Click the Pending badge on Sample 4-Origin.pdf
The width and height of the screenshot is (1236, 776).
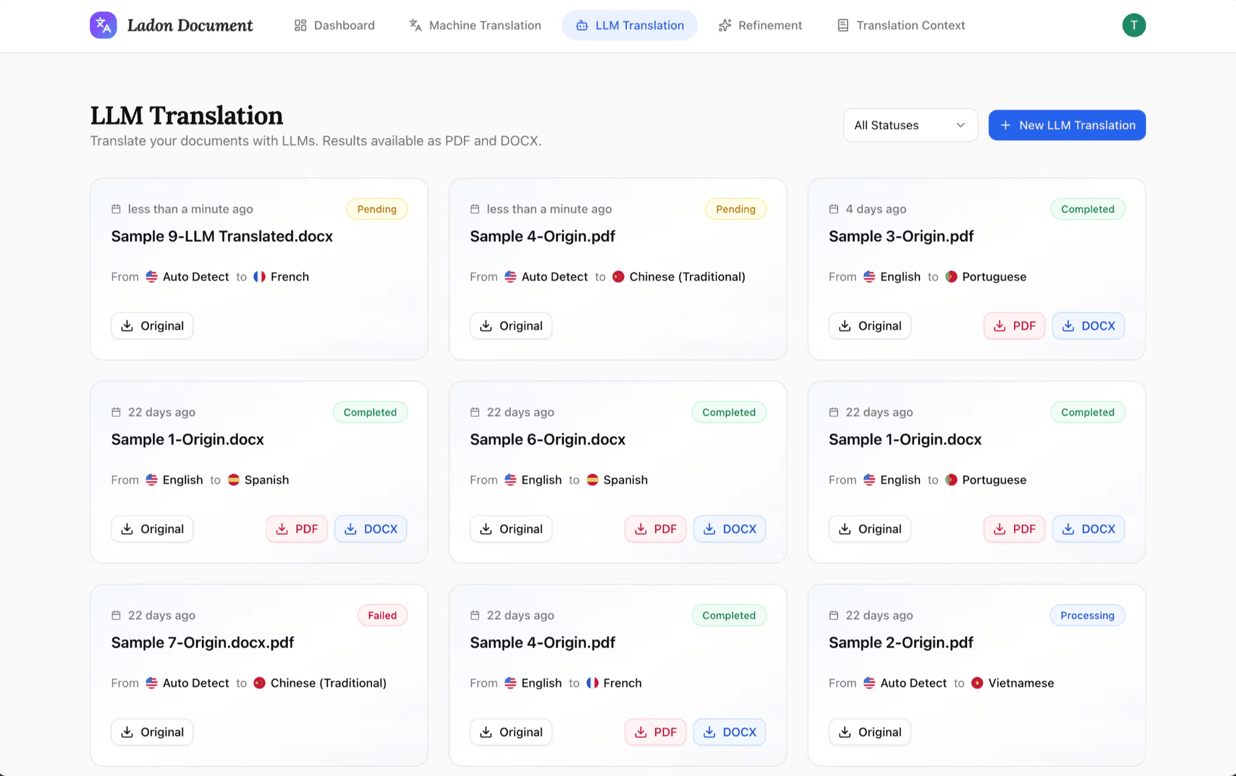tap(735, 209)
